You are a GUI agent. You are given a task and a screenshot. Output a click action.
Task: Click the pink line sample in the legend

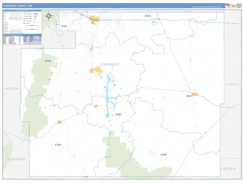[x=16, y=30]
